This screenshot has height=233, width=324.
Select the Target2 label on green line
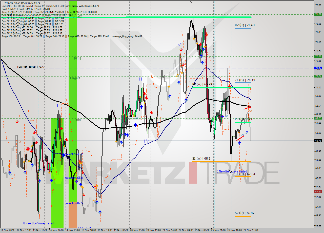76,16
